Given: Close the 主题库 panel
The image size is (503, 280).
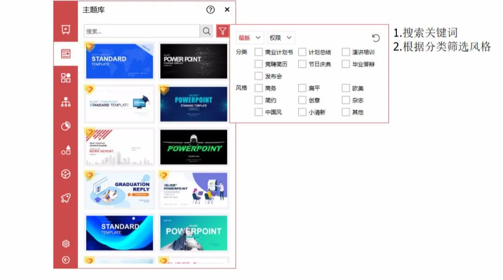Looking at the screenshot, I should 227,10.
